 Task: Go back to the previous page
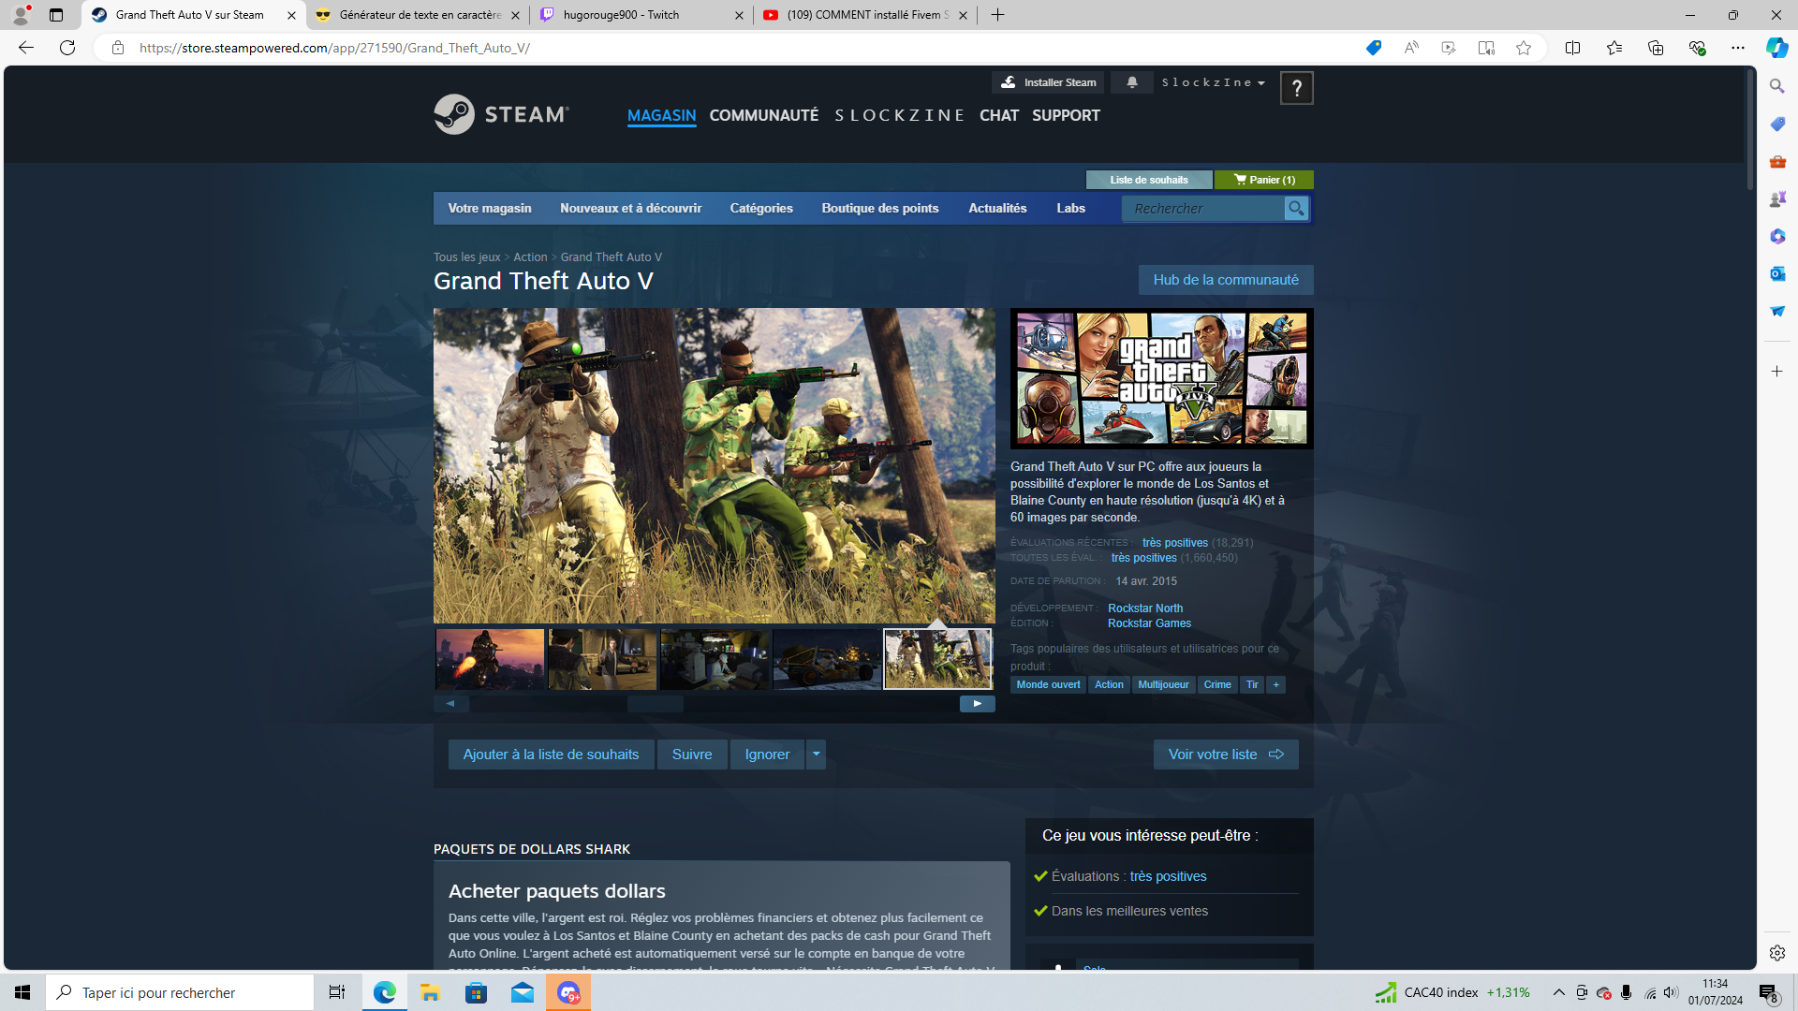point(26,48)
